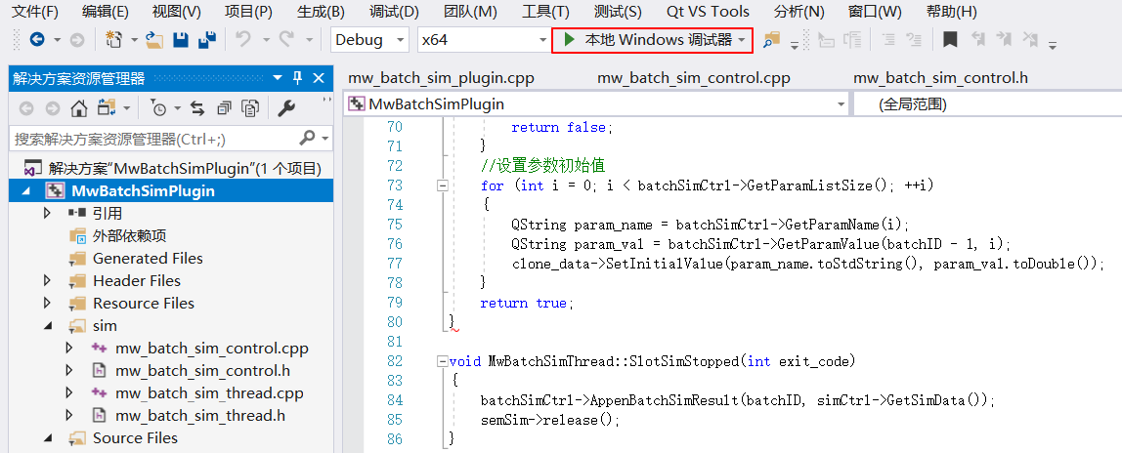Toggle auto-hide pin on Solution Explorer panel
The image size is (1122, 453).
(298, 78)
